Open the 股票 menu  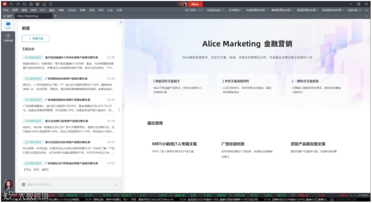[15, 10]
